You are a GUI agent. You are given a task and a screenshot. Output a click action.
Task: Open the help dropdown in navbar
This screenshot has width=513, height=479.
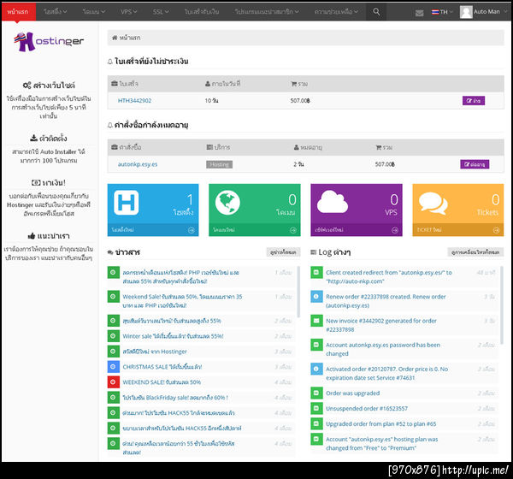pos(336,12)
